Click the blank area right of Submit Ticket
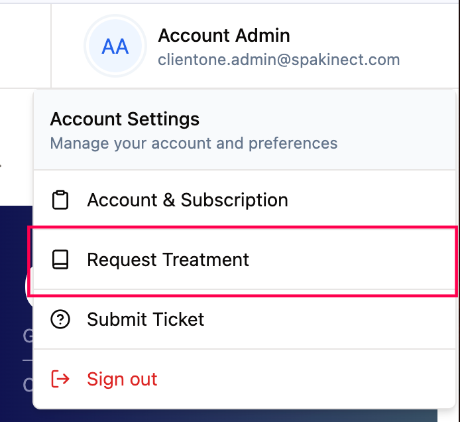Image resolution: width=460 pixels, height=422 pixels. pyautogui.click(x=329, y=319)
